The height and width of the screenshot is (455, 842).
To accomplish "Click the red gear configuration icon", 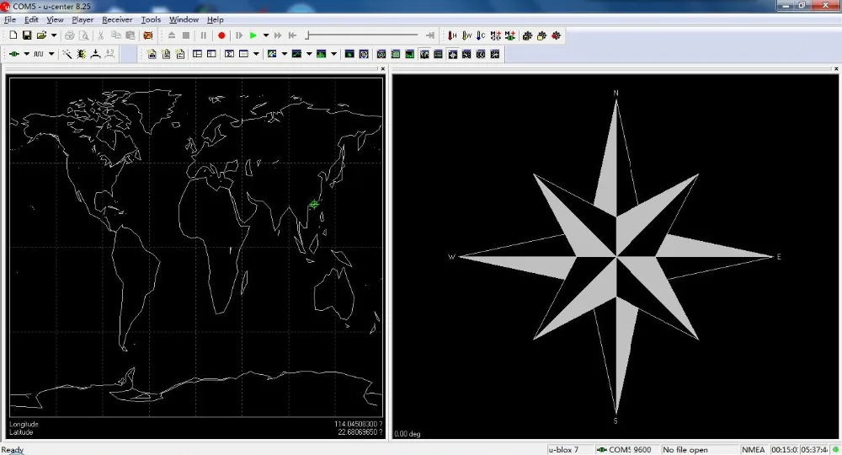I will coord(556,35).
